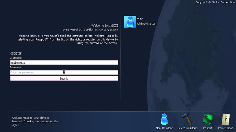Click the Register form heading

pos(15,53)
